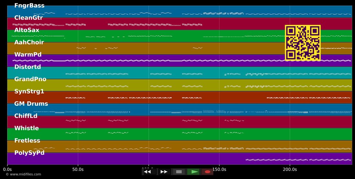The image size is (355, 179).
Task: Select the Fretless track label
Action: 27,141
